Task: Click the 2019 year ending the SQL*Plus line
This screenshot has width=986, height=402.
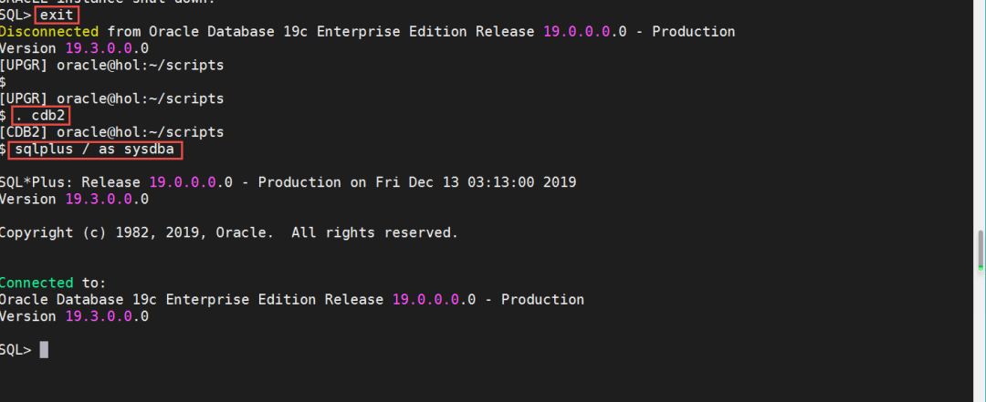Action: point(559,182)
